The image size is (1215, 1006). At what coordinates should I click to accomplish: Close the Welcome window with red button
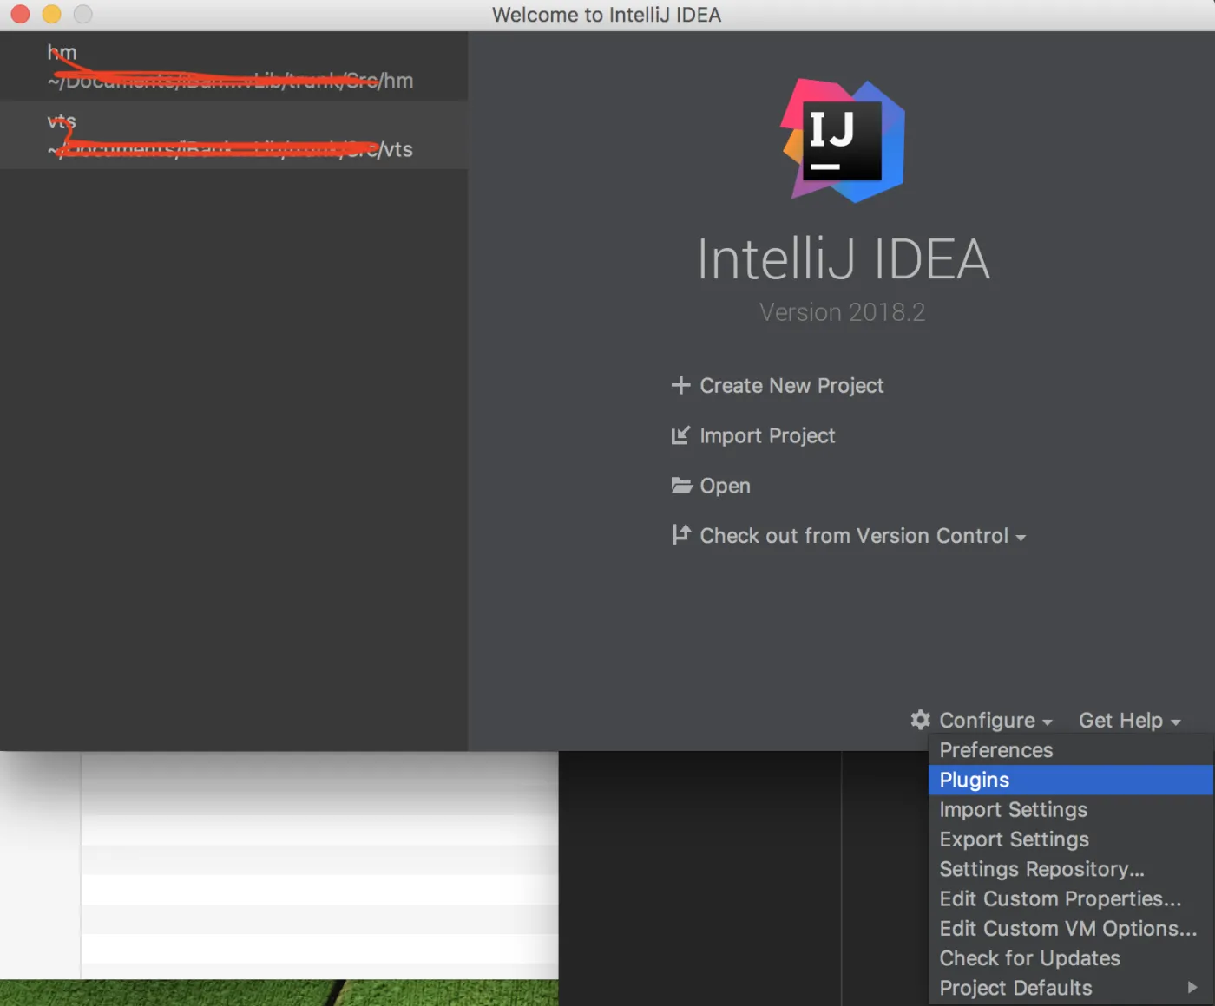pos(20,14)
